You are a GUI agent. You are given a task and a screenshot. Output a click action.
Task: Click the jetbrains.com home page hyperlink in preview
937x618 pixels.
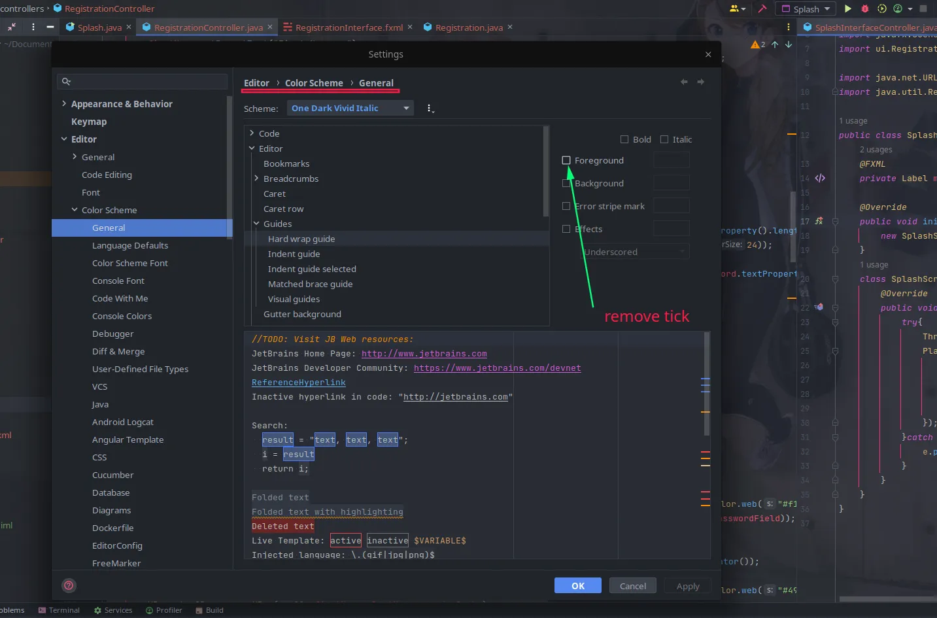tap(424, 354)
